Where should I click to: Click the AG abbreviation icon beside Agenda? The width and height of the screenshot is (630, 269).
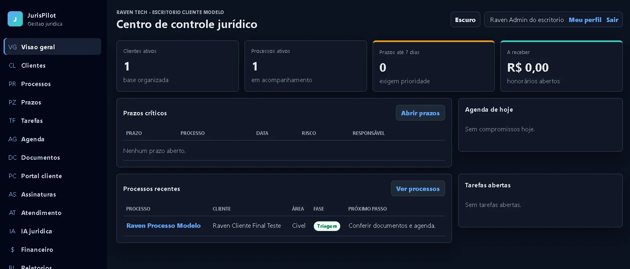12,139
